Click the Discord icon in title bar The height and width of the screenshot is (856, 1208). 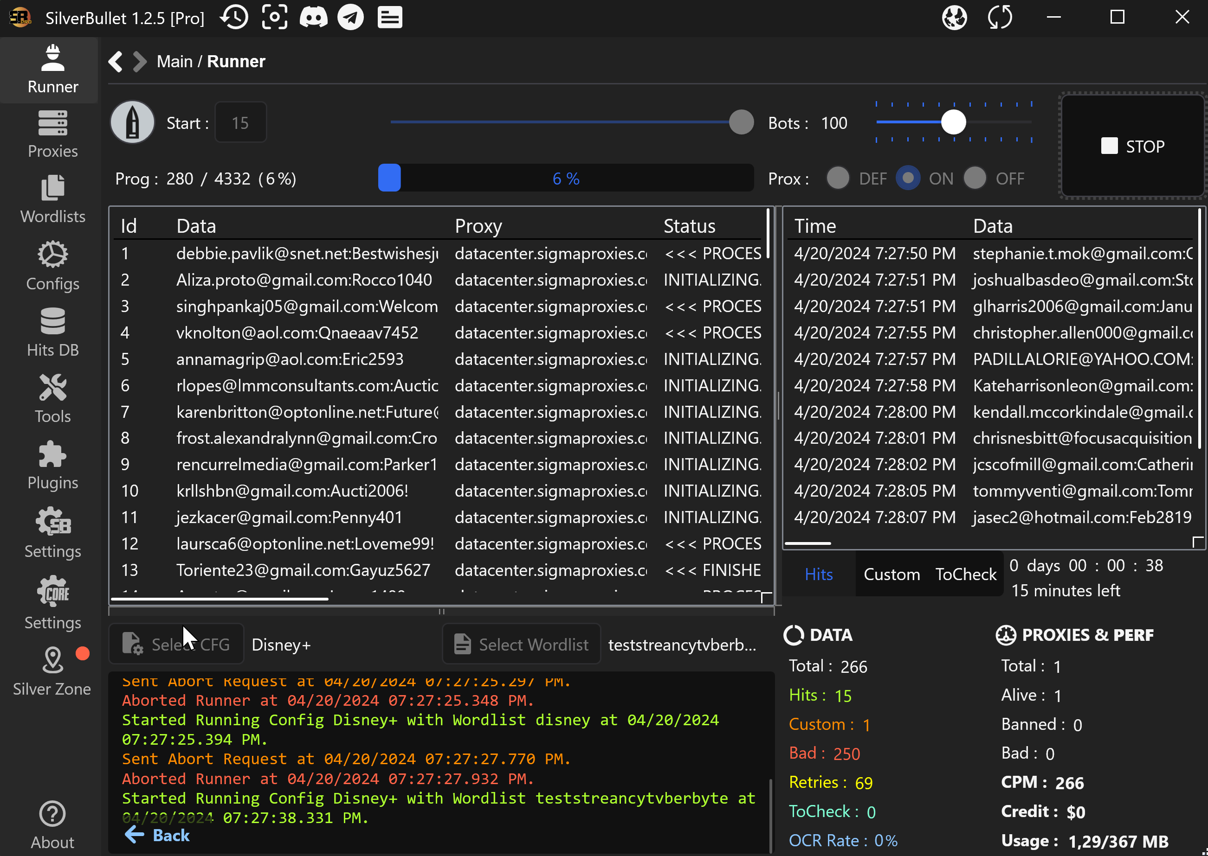click(x=313, y=18)
